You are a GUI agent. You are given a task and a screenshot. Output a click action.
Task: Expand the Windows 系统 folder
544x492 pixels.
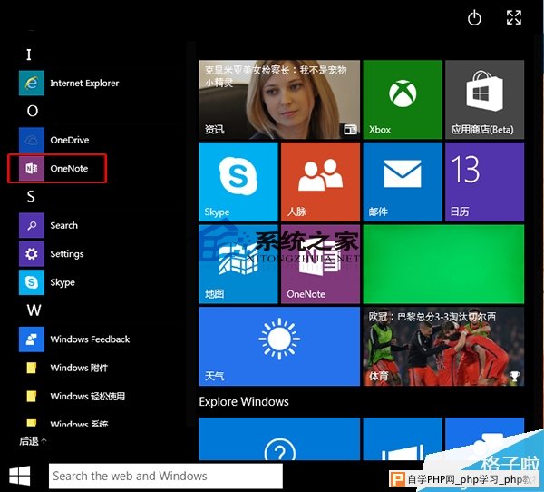[68, 422]
